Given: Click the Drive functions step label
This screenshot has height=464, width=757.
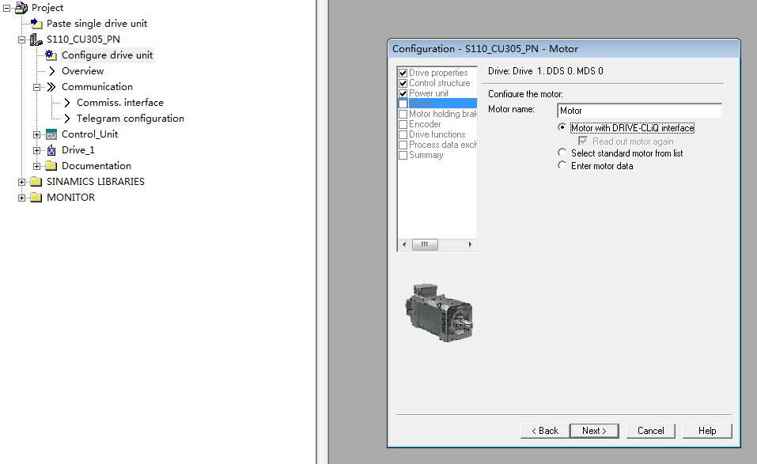Looking at the screenshot, I should [437, 134].
